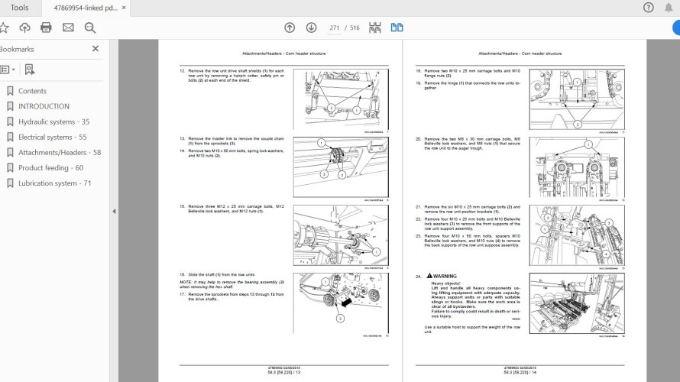Click the find current bookmark icon
The height and width of the screenshot is (382, 680).
(x=29, y=70)
